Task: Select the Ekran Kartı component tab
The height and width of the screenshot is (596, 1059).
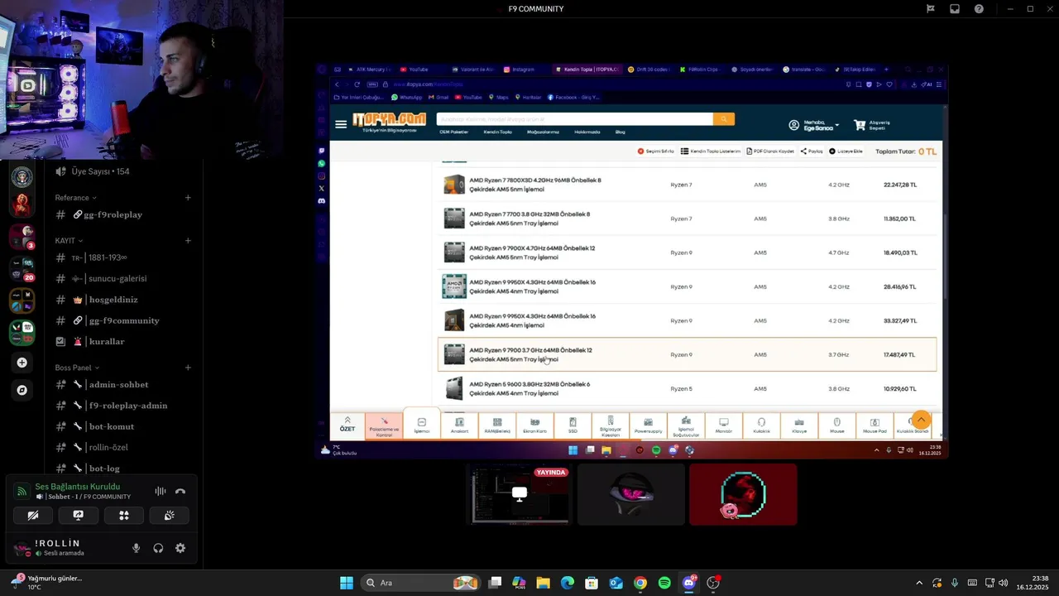Action: tap(534, 425)
